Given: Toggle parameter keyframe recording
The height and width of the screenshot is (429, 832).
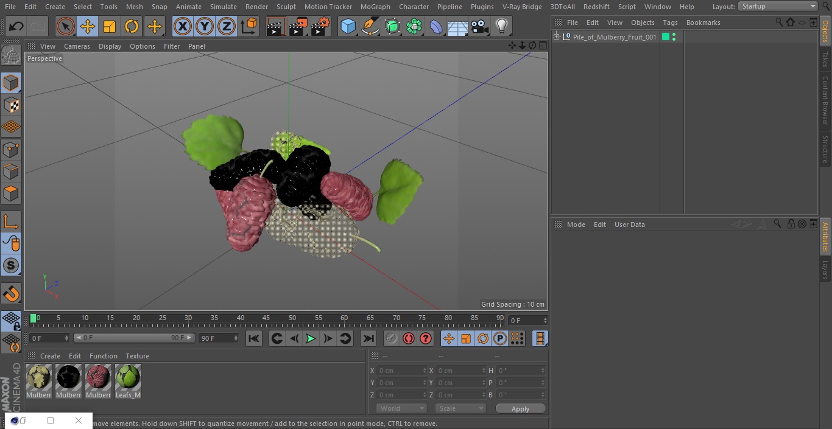Looking at the screenshot, I should point(500,339).
